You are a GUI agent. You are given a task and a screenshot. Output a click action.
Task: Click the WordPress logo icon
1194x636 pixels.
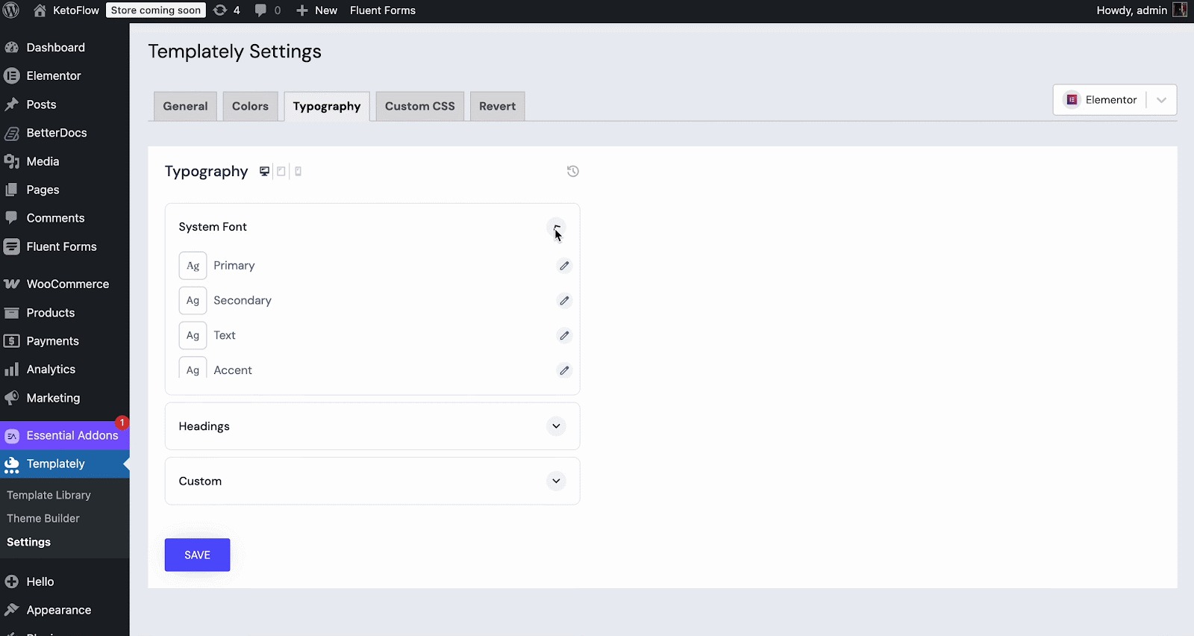[11, 10]
